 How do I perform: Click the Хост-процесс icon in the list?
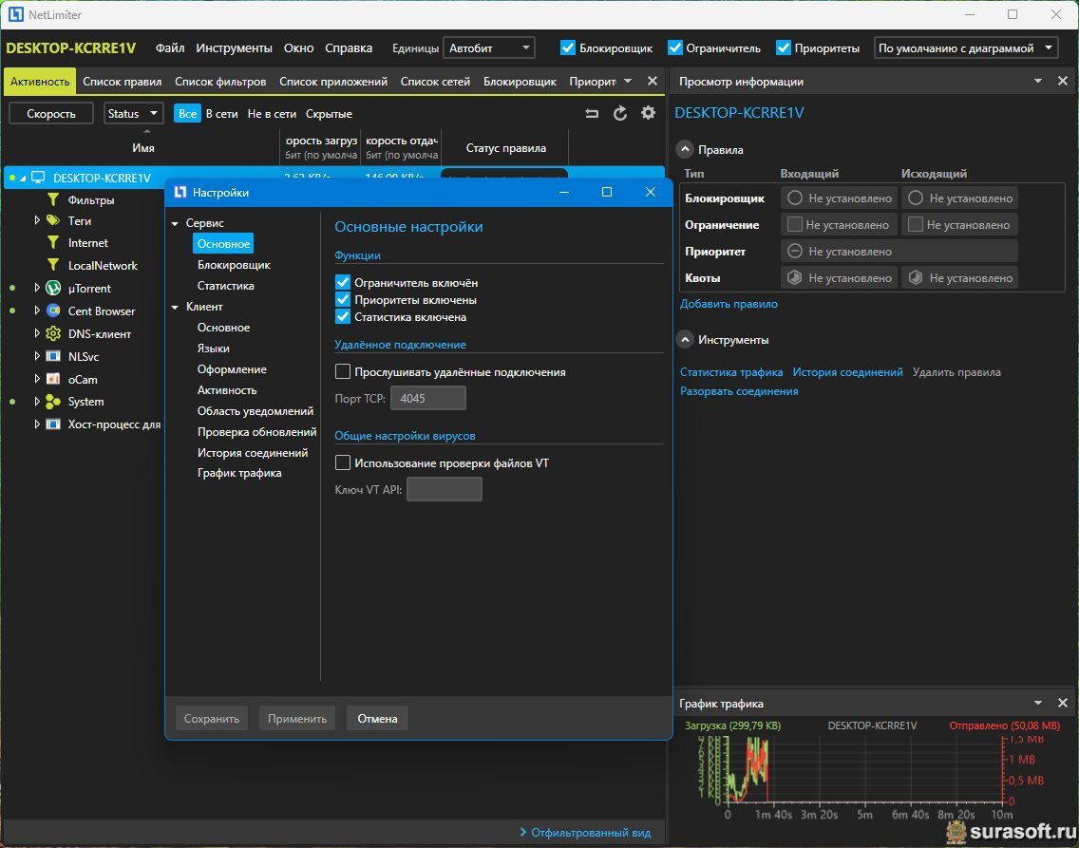click(53, 424)
